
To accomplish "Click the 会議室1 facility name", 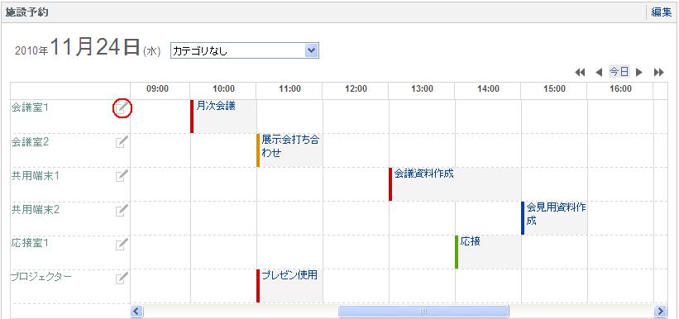I will pos(30,107).
